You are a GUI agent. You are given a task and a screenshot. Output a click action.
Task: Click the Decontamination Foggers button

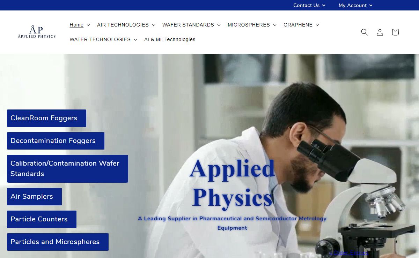(x=56, y=141)
